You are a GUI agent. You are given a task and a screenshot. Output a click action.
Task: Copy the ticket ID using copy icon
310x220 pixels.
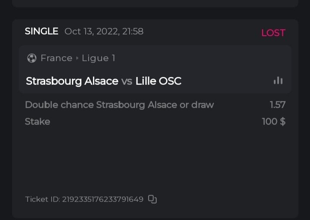[152, 199]
